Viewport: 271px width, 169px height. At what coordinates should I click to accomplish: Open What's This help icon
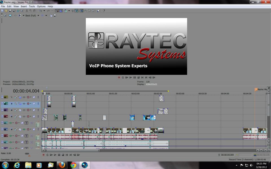[x=104, y=11]
